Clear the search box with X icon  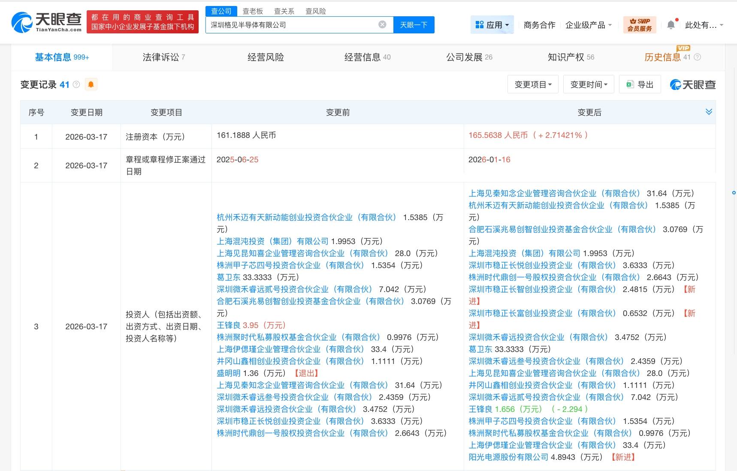(x=382, y=25)
